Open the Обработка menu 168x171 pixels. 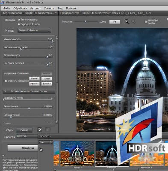coord(20,9)
